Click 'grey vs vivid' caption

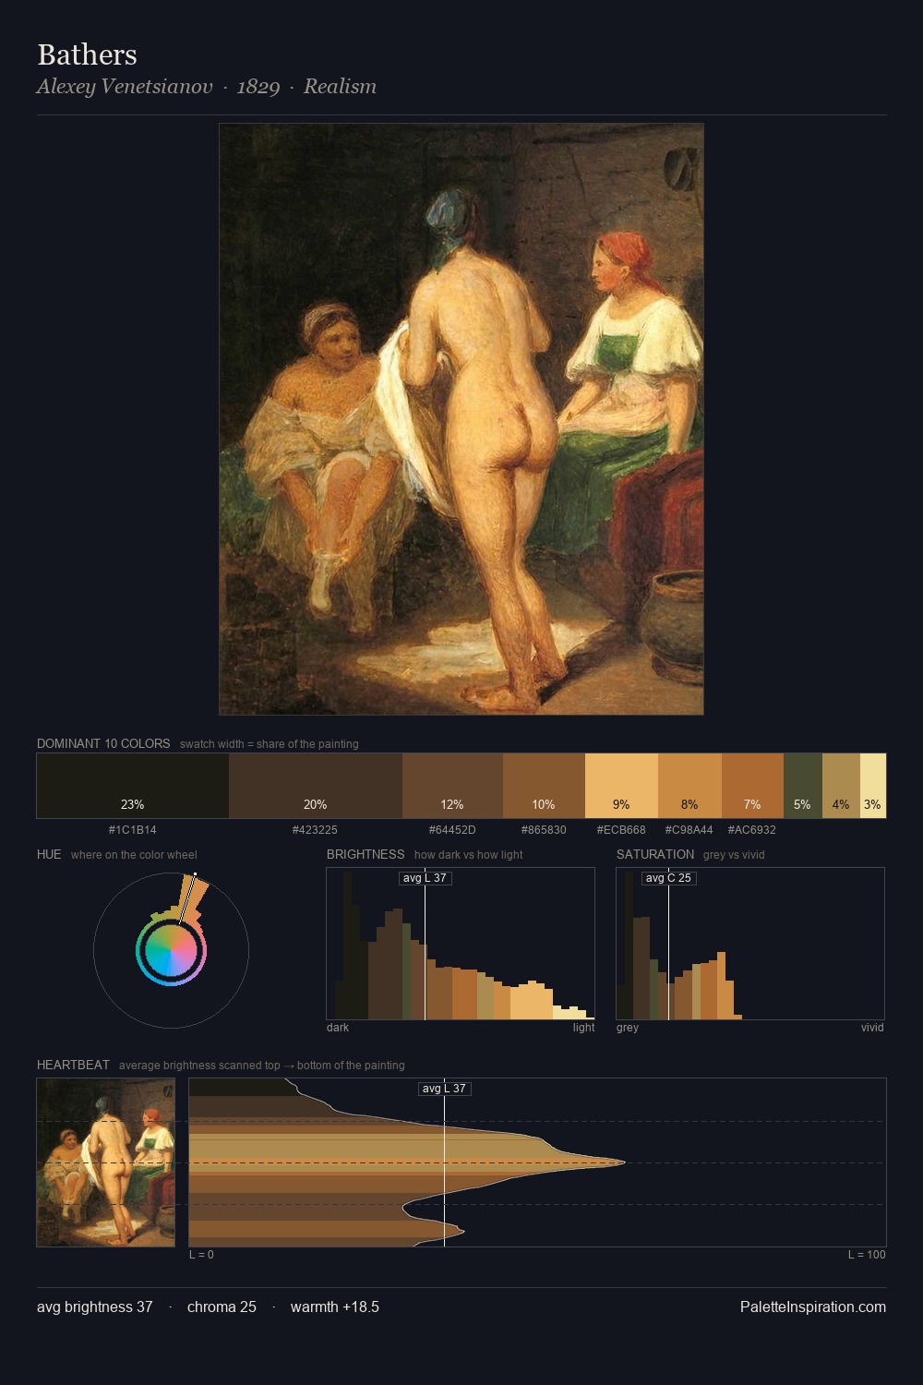pos(734,855)
